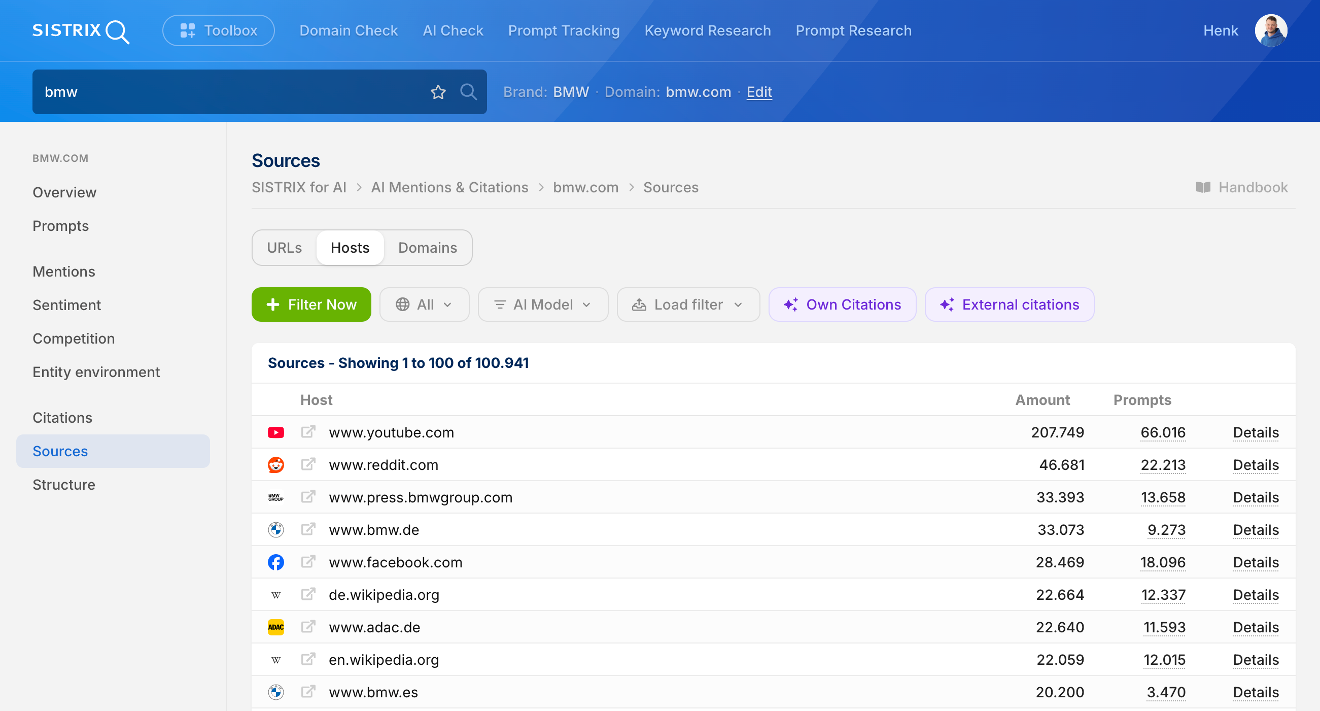Apply the Own Citations filter
Viewport: 1320px width, 711px height.
[843, 304]
